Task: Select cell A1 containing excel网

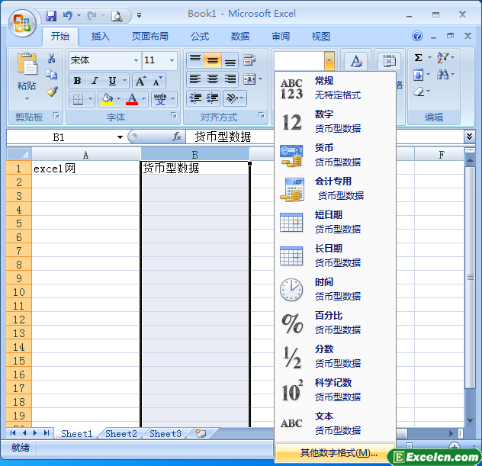Action: [x=86, y=168]
